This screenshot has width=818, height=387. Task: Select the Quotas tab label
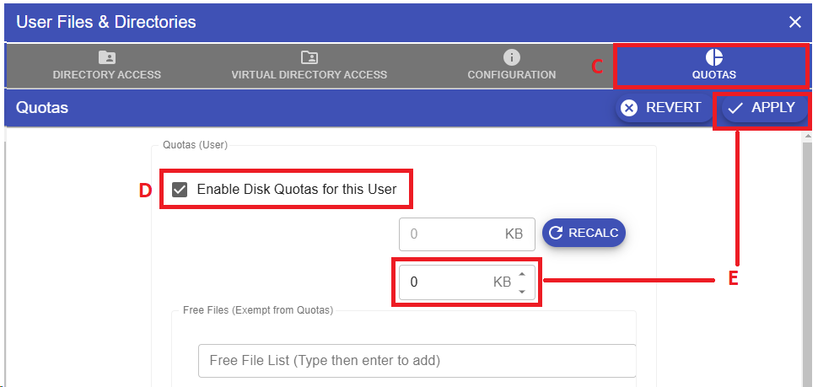pos(713,74)
